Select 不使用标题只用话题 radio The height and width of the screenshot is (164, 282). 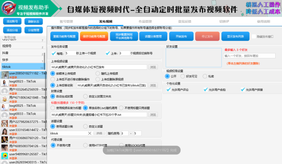coord(121,108)
